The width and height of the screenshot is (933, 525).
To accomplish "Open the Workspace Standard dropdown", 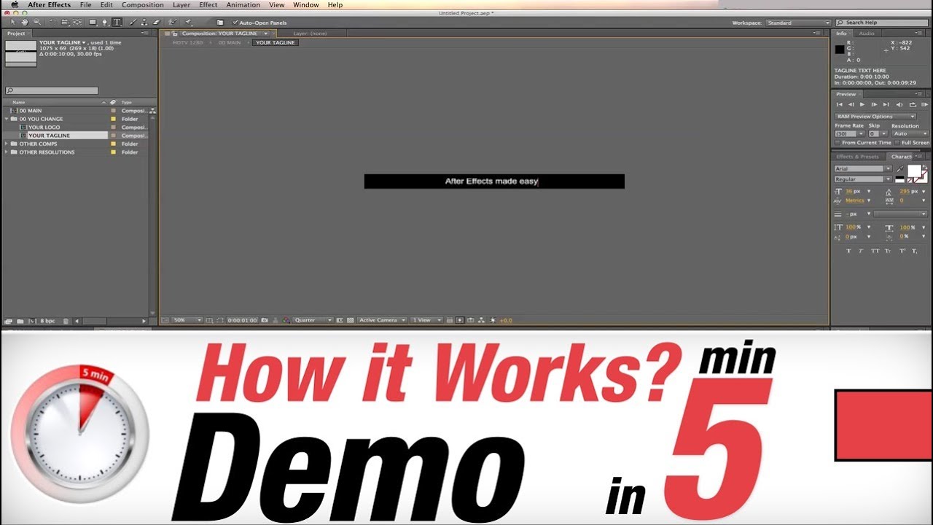I will tap(798, 23).
